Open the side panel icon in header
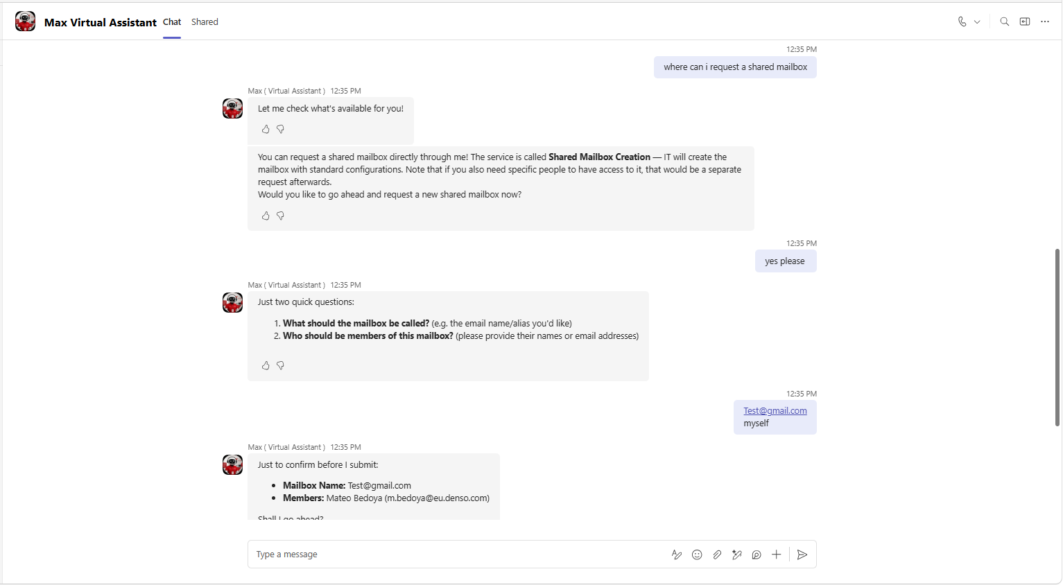This screenshot has width=1063, height=585. (x=1025, y=21)
